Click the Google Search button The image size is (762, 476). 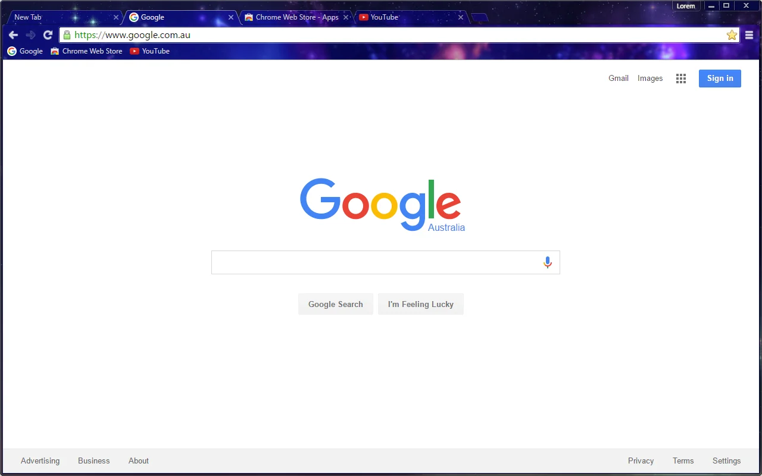(x=336, y=304)
